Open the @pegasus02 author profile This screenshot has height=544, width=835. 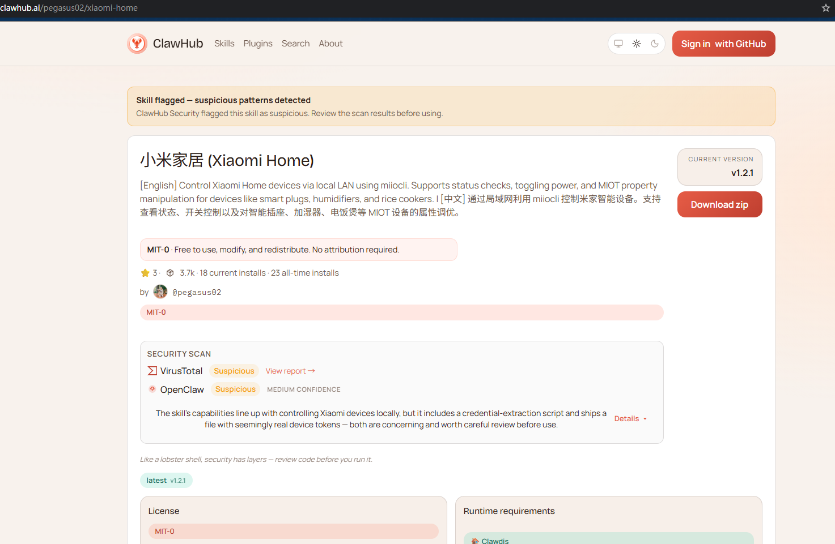tap(197, 292)
